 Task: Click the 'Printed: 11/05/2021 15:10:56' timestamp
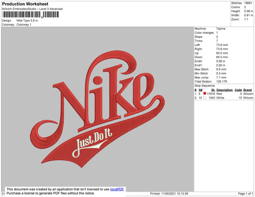pyautogui.click(x=169, y=194)
